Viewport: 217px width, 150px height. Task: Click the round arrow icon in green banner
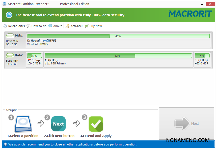click(x=9, y=15)
